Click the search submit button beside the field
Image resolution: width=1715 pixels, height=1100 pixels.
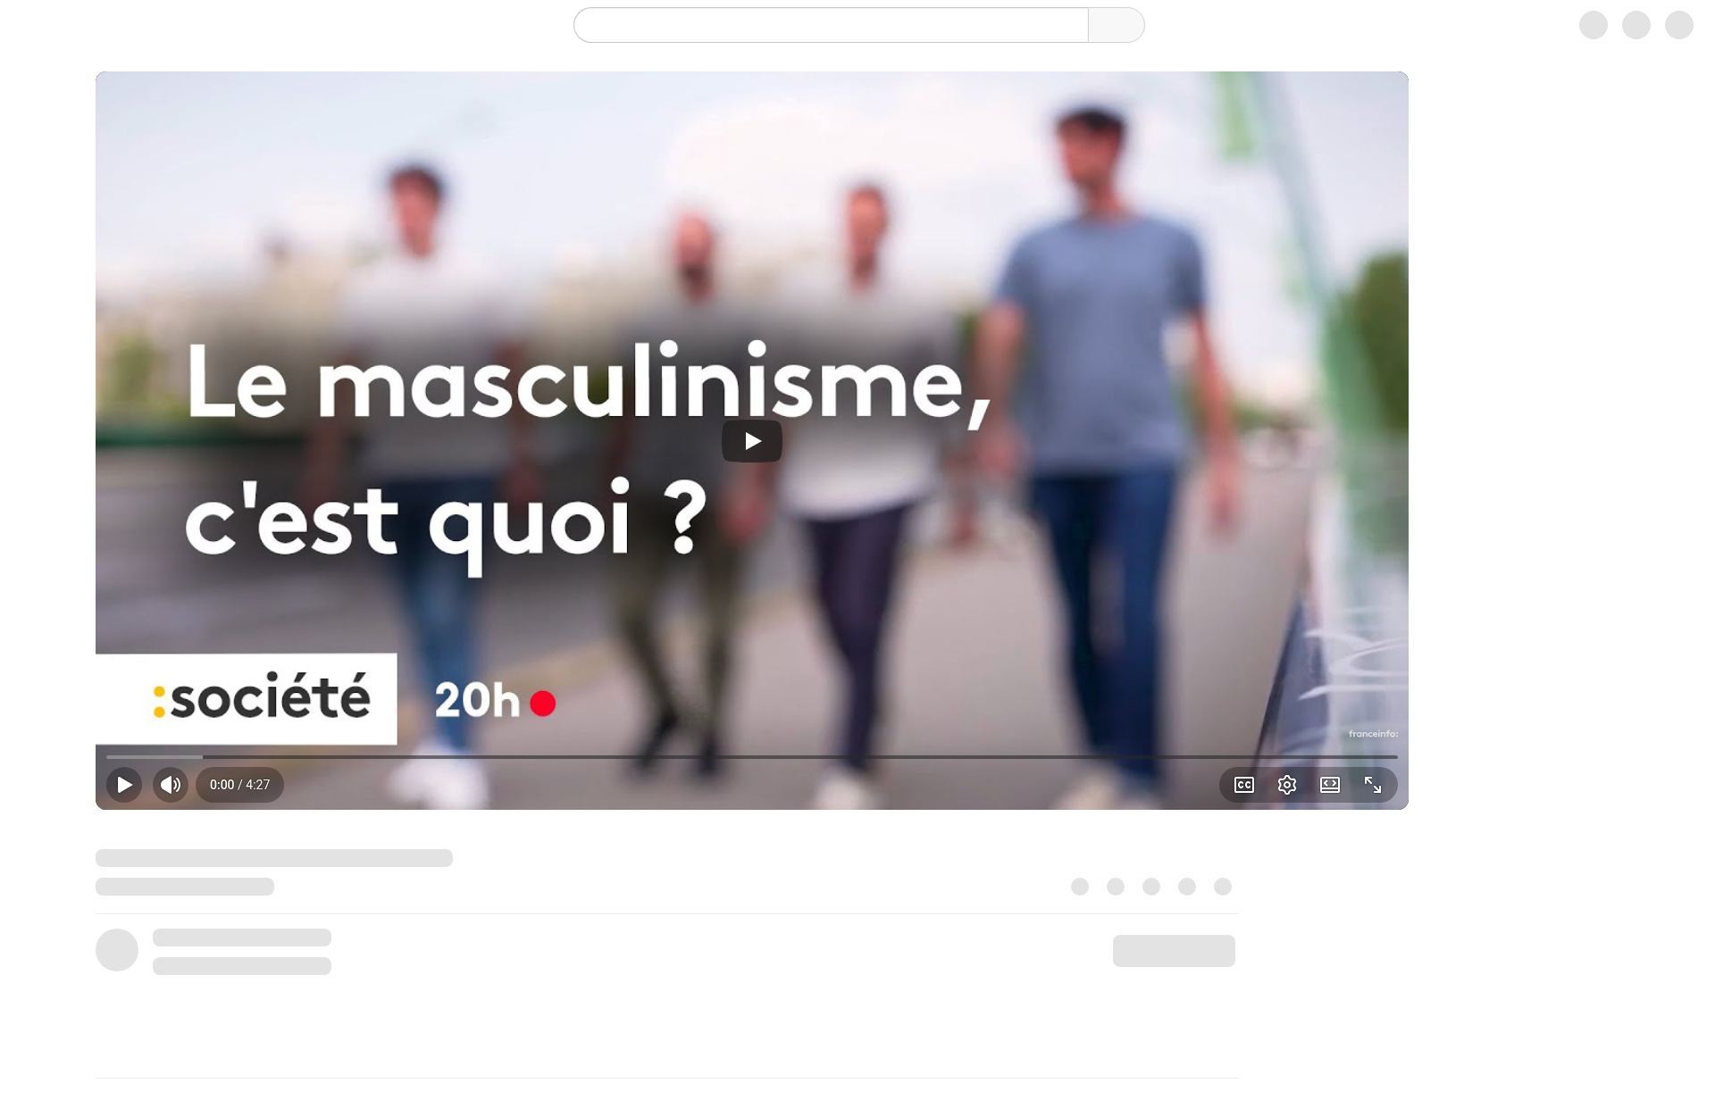(x=1117, y=25)
